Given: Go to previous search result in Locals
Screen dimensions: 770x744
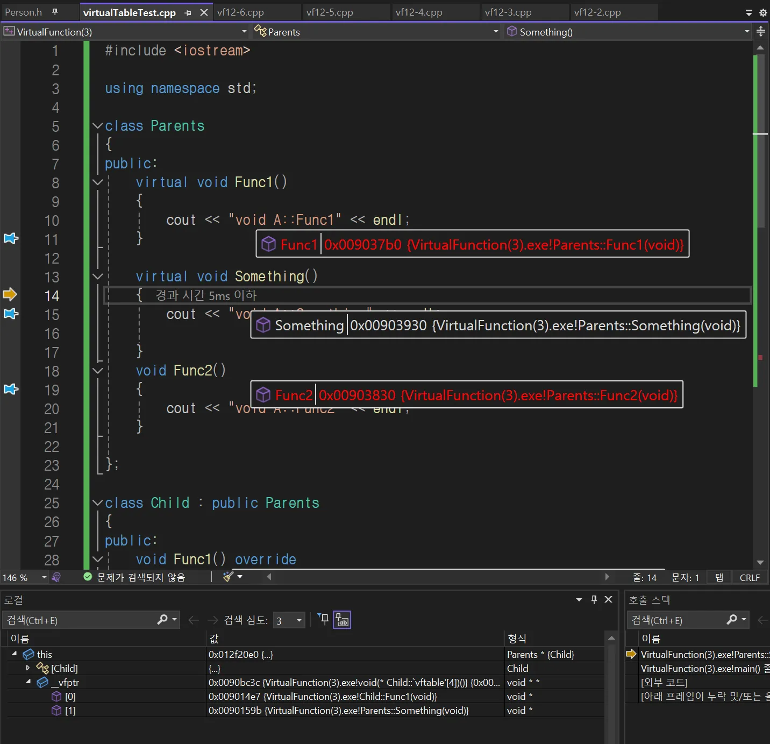Looking at the screenshot, I should [x=194, y=620].
